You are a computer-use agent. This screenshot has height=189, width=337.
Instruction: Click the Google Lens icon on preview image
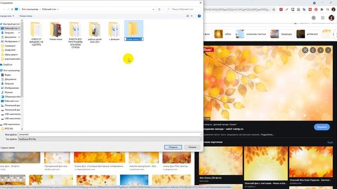305,50
